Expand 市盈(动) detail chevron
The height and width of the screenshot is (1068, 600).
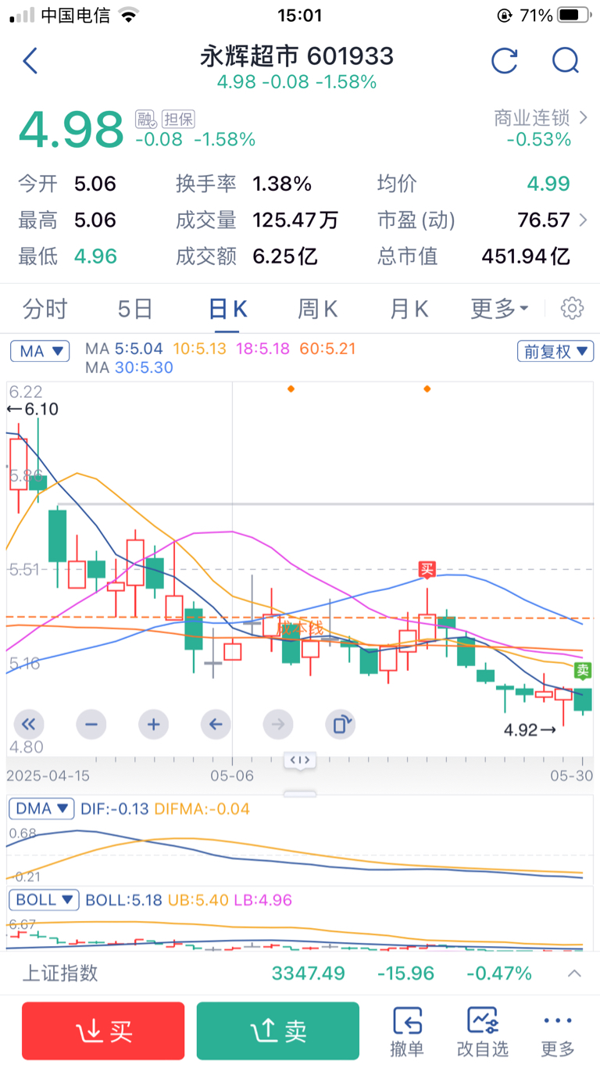583,220
